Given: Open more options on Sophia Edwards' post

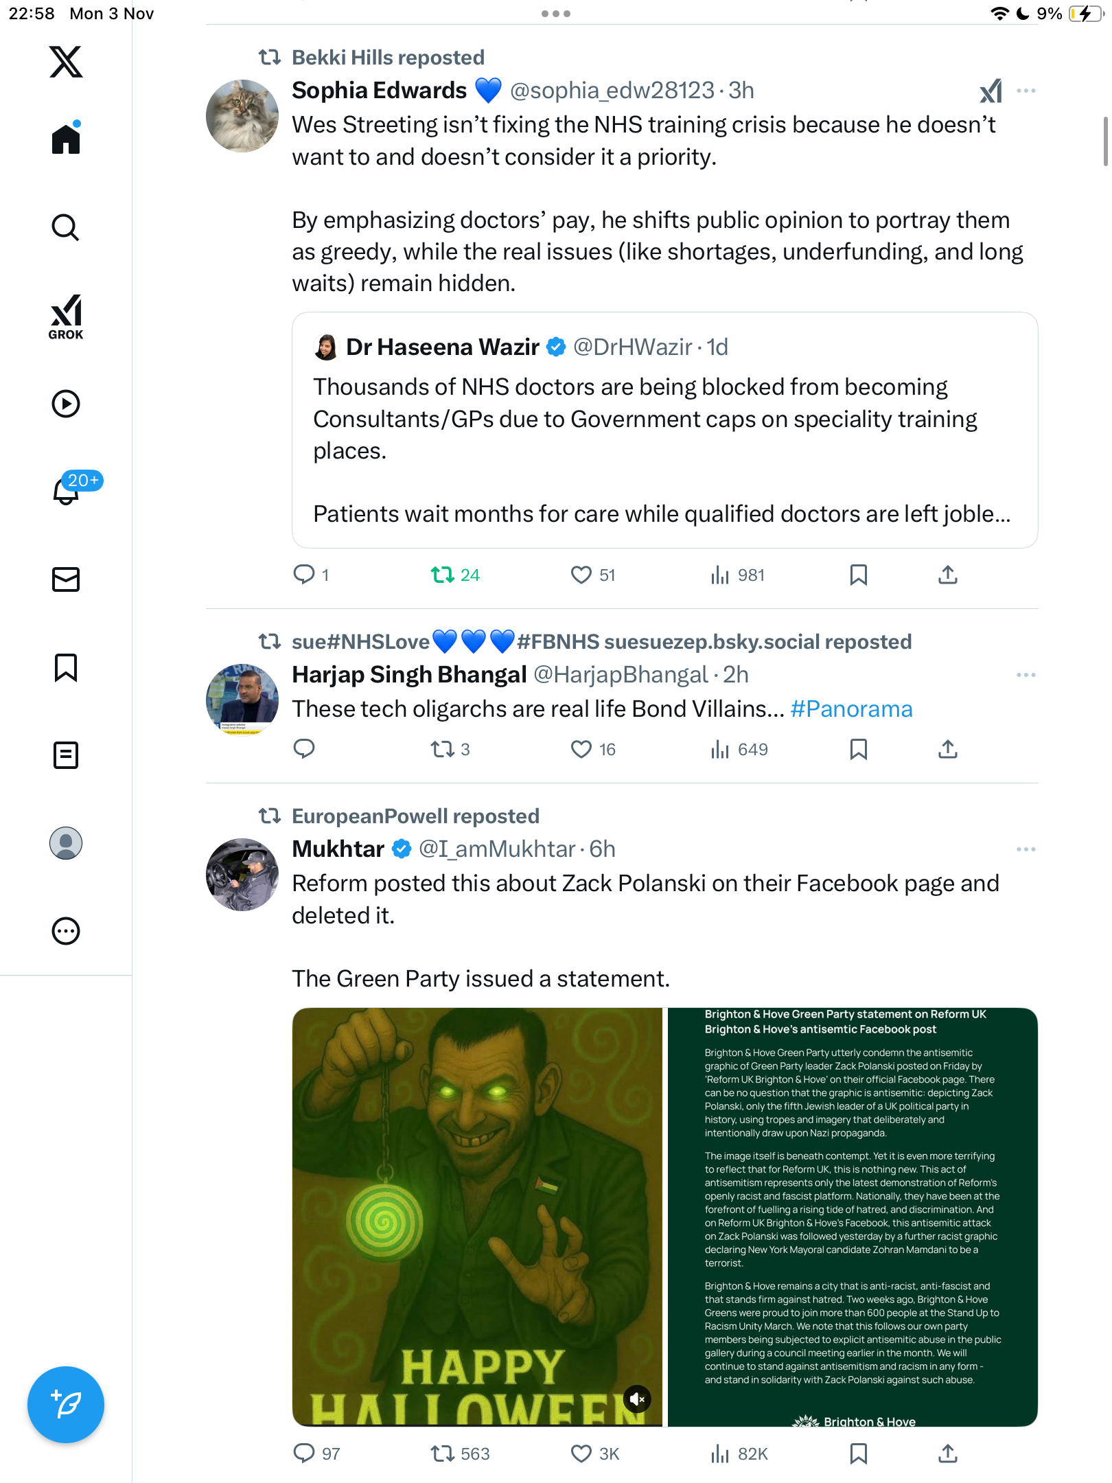Looking at the screenshot, I should (1026, 91).
